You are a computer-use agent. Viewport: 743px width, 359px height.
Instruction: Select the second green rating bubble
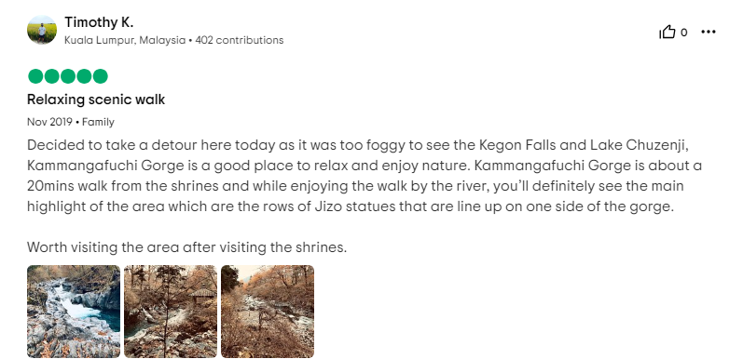[51, 76]
